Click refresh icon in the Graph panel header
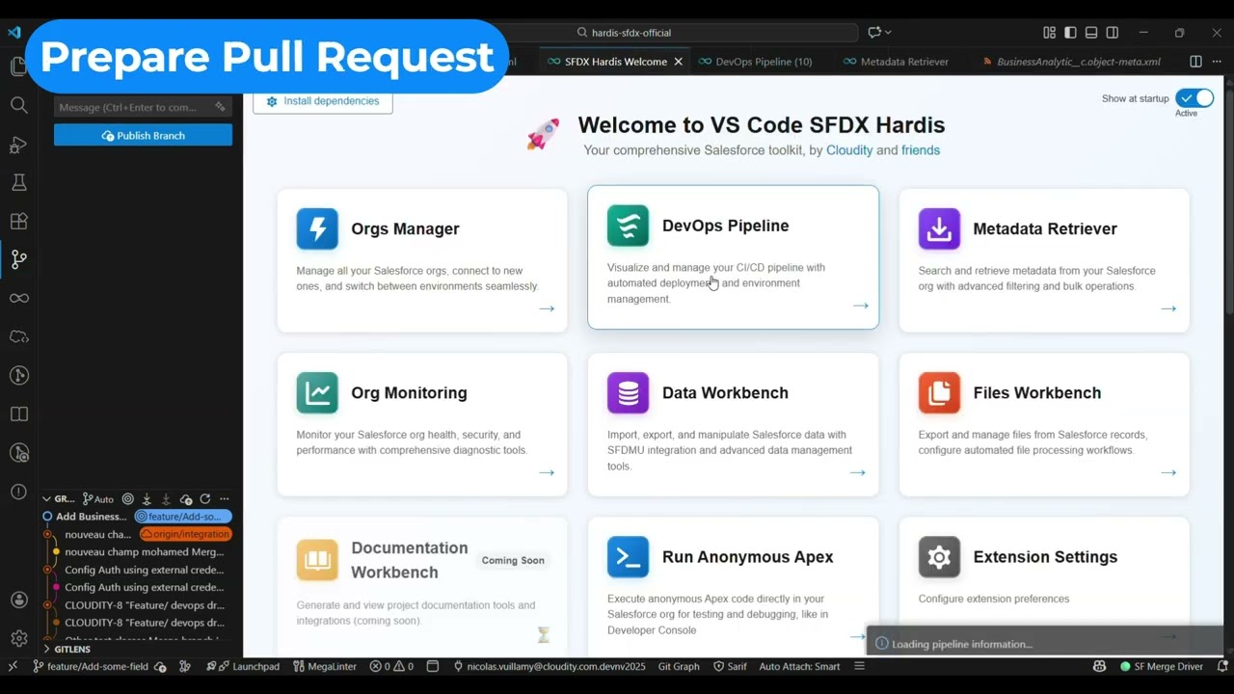This screenshot has height=694, width=1234. point(204,499)
